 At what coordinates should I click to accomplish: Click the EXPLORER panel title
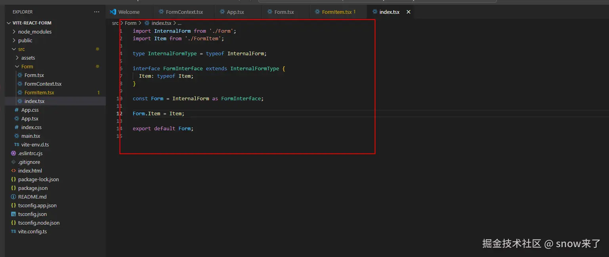(x=23, y=12)
